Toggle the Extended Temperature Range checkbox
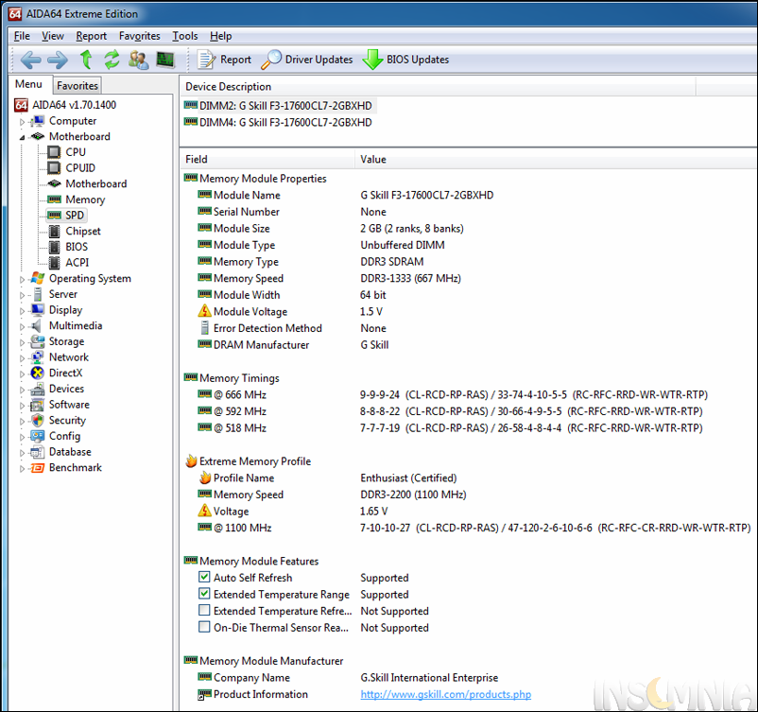 point(204,594)
